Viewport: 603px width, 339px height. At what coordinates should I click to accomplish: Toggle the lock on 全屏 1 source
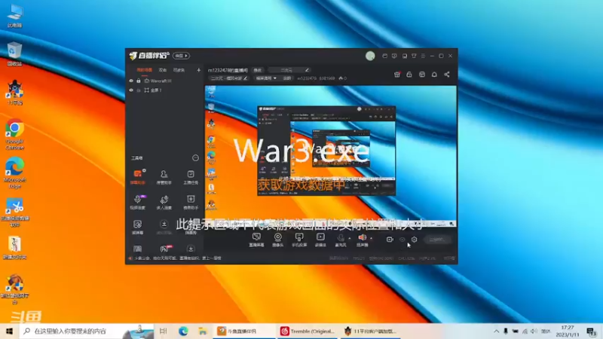point(139,90)
